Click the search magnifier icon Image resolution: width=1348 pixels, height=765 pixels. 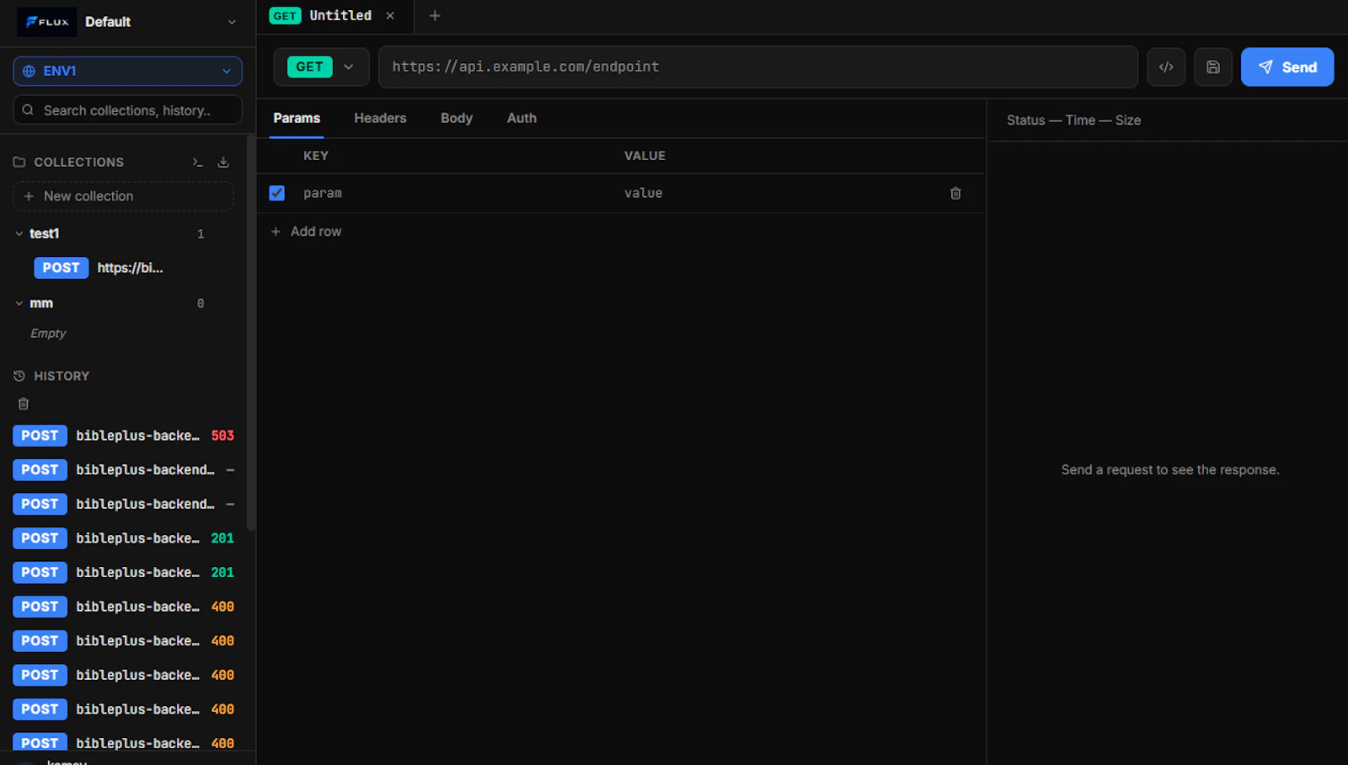pos(28,110)
